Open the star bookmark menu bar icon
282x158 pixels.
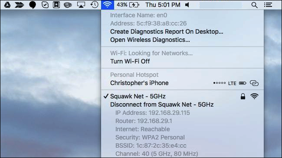56,5
